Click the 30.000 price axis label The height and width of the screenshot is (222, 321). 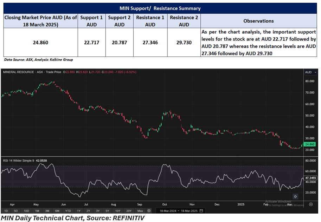(310, 138)
